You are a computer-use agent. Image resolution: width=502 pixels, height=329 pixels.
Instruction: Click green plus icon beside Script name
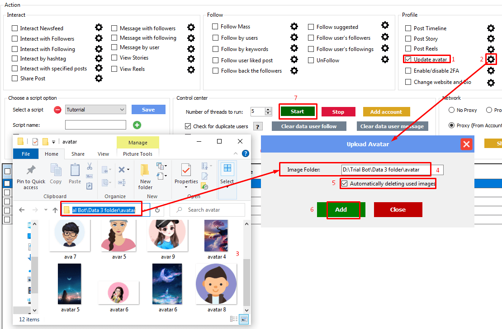137,125
